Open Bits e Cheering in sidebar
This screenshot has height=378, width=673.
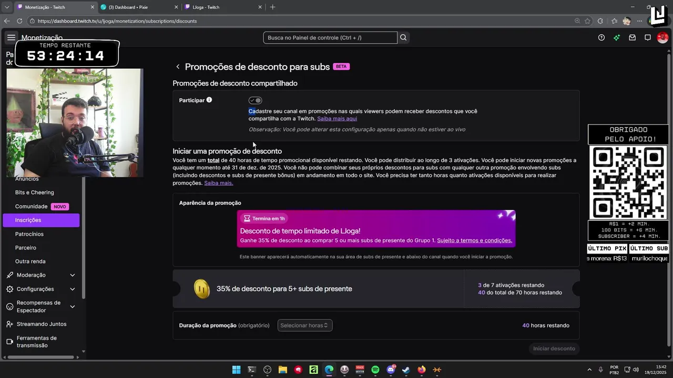(x=34, y=193)
